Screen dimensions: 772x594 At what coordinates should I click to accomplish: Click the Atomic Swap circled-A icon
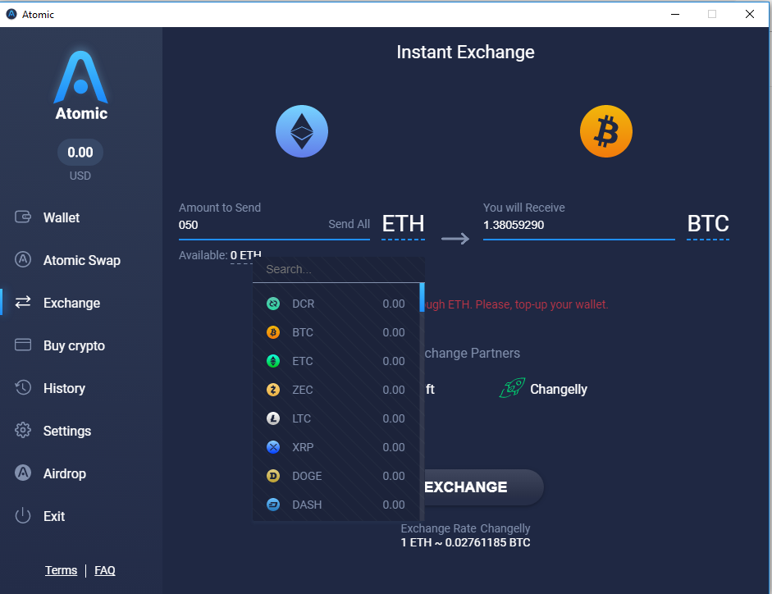[23, 259]
